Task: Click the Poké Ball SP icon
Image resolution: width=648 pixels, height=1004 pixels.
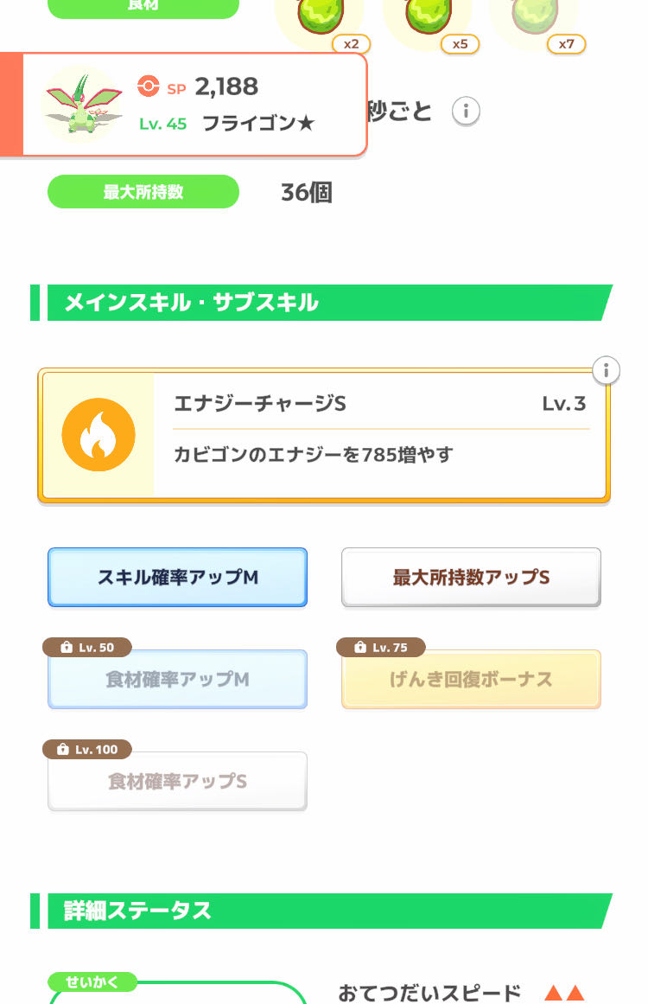Action: click(x=149, y=86)
